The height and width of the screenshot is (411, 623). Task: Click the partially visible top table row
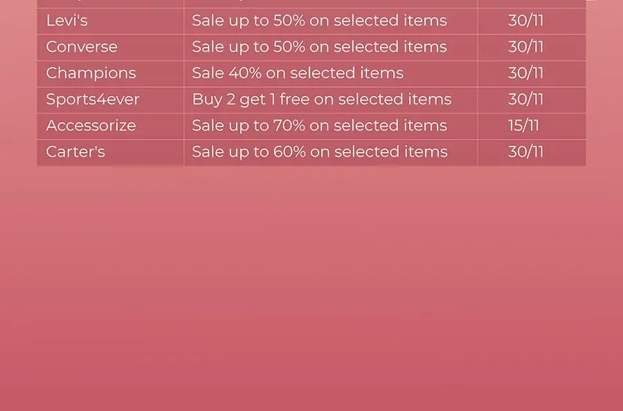tap(311, 3)
